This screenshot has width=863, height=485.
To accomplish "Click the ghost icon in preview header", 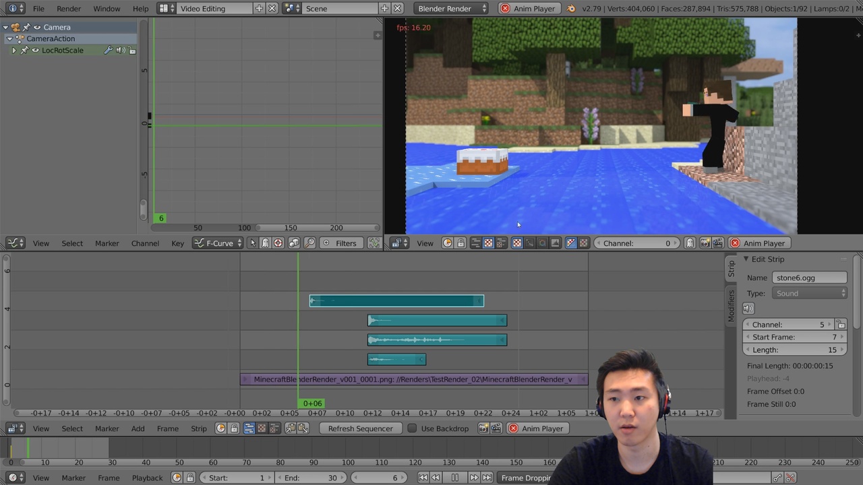I will click(690, 243).
